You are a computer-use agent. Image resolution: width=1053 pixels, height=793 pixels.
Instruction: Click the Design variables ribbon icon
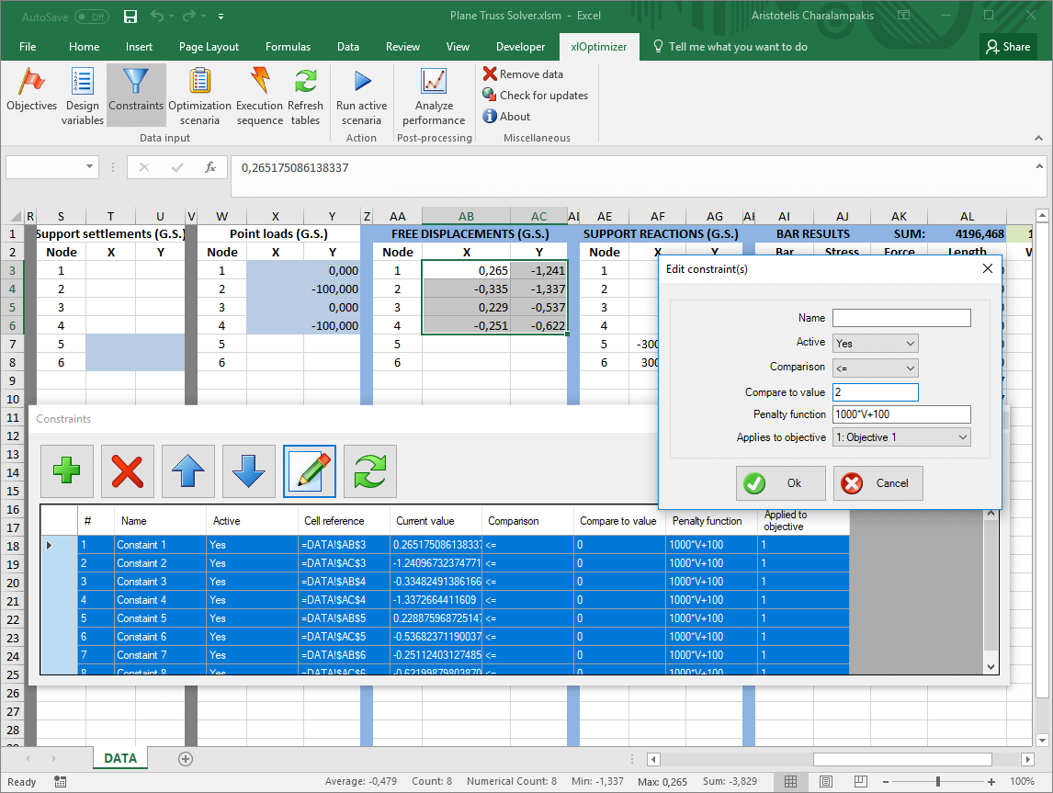tap(83, 83)
